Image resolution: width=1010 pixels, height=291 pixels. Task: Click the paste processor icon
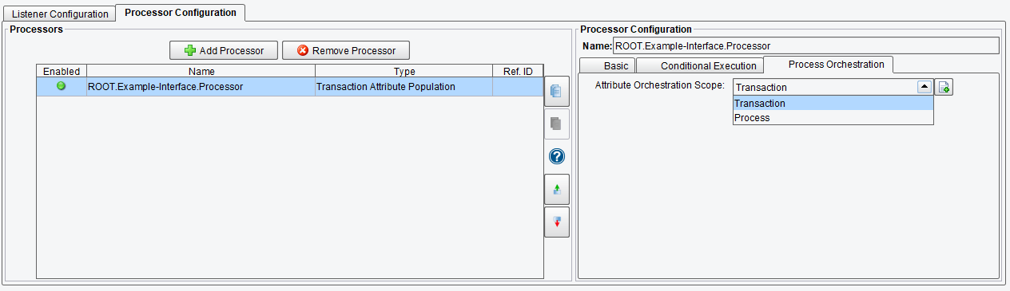[557, 124]
